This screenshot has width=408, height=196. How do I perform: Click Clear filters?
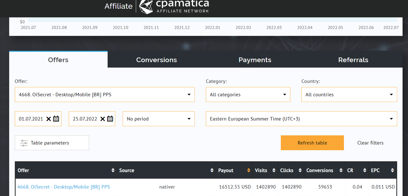[370, 143]
